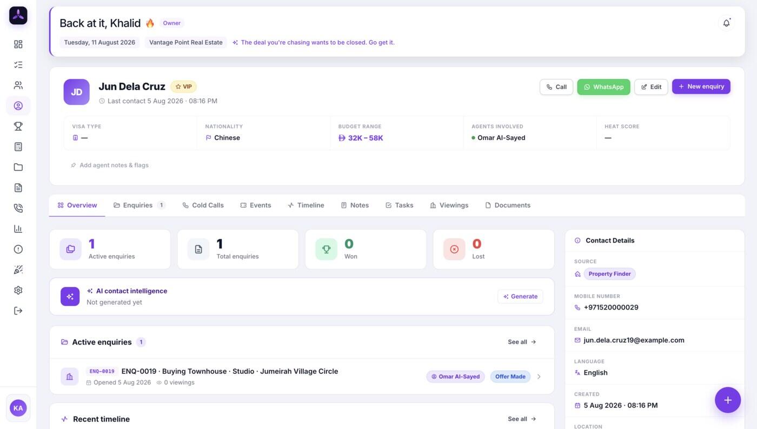Open the calculator icon in sidebar
The height and width of the screenshot is (429, 757).
click(18, 147)
